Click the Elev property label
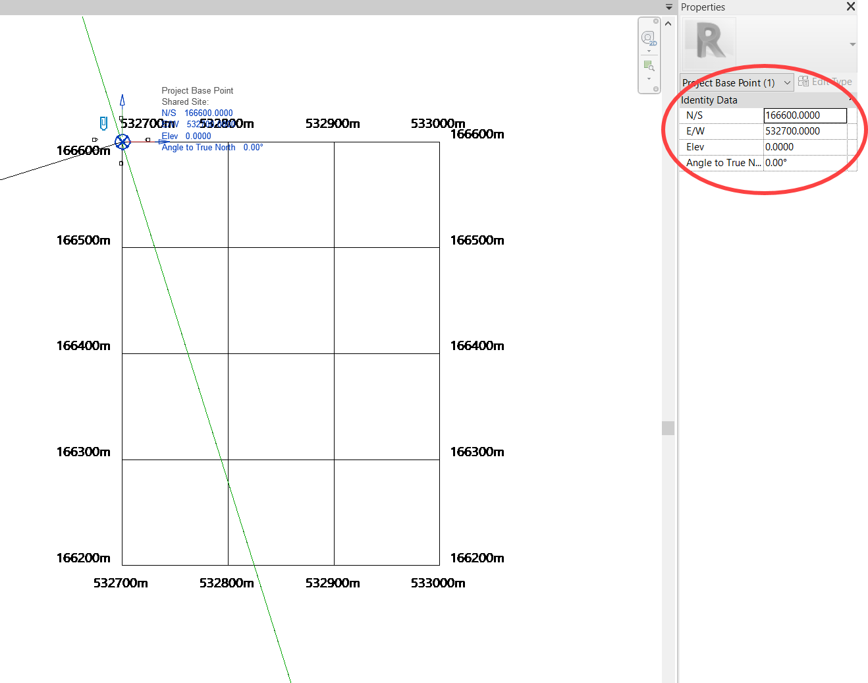Image resolution: width=868 pixels, height=683 pixels. 695,147
